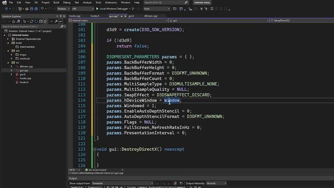This screenshot has width=334, height=188.
Task: Collapse the gui::DestroyDirectX function outline
Action: [94, 149]
